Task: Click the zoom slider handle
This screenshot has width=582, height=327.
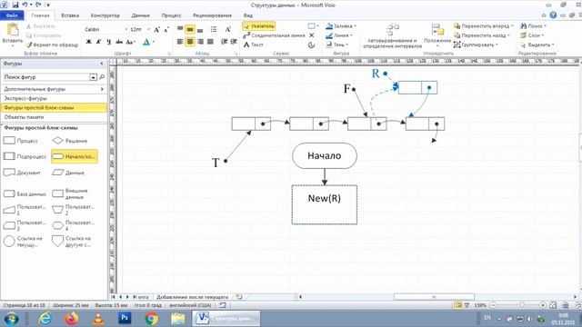Action: pyautogui.click(x=522, y=305)
